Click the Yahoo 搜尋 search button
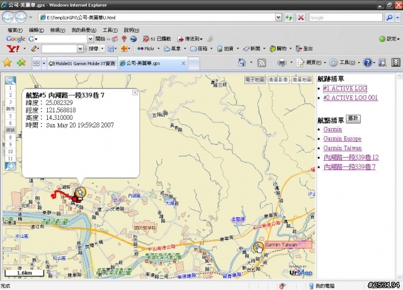 point(94,48)
